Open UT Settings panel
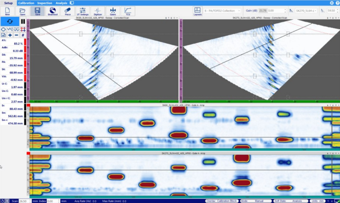The height and width of the screenshot is (203, 340). (82, 11)
